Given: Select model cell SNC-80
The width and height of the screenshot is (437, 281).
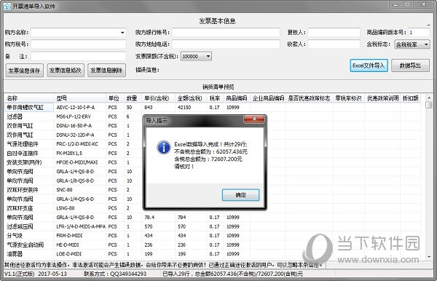Looking at the screenshot, I should click(x=79, y=190).
